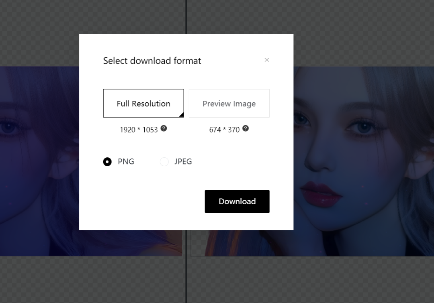434x303 pixels.
Task: Click the "Select download format" title
Action: click(x=152, y=61)
